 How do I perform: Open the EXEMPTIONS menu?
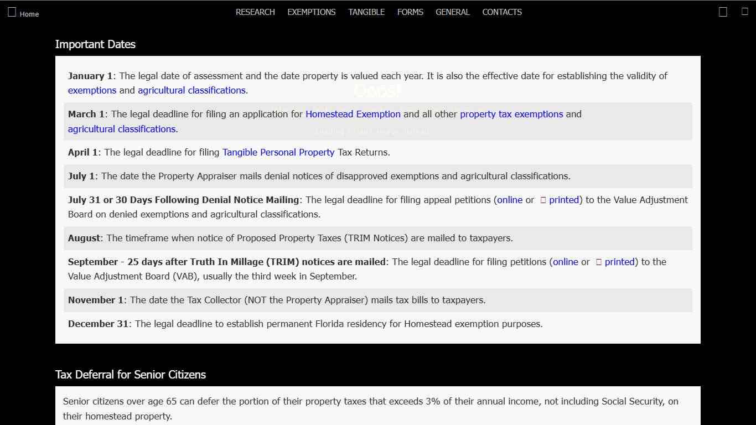click(312, 12)
